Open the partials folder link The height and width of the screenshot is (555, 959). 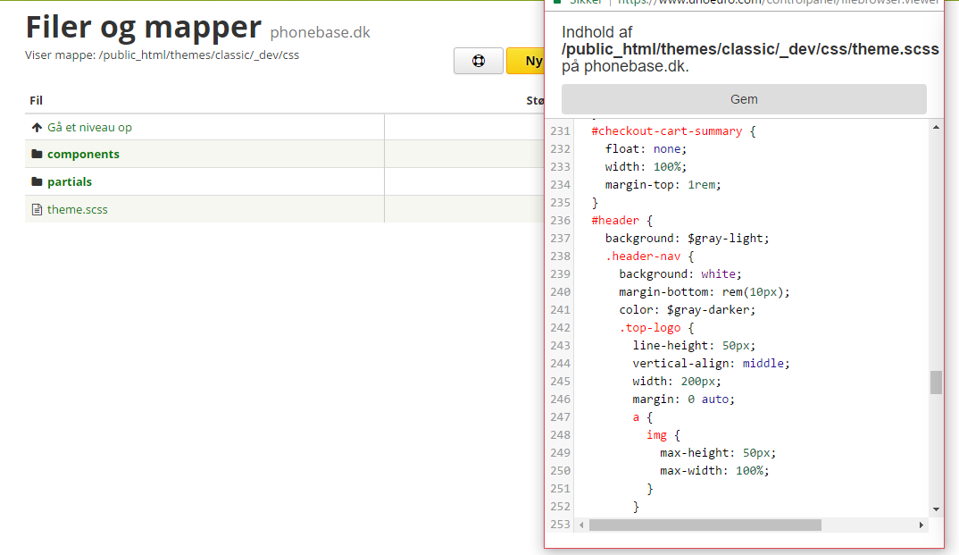point(70,182)
